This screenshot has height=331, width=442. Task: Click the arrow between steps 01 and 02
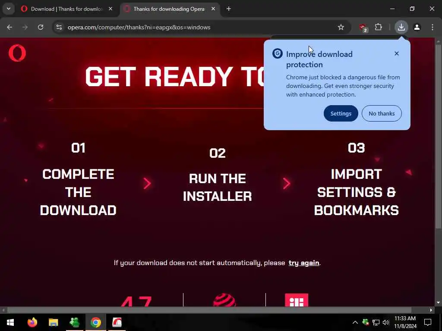click(147, 184)
